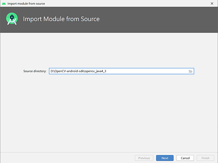Screen dimensions: 218x163
Task: Click the "Source directory:" label
Action: pyautogui.click(x=35, y=71)
